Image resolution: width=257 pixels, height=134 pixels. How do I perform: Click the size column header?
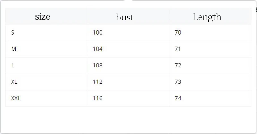click(46, 16)
